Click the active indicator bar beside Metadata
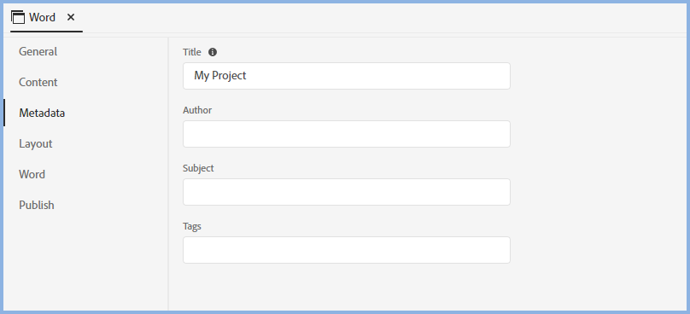Image resolution: width=690 pixels, height=314 pixels. point(4,113)
